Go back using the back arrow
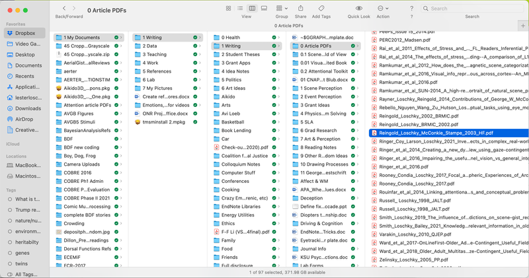Screen dimensions: 529x278 (64, 9)
